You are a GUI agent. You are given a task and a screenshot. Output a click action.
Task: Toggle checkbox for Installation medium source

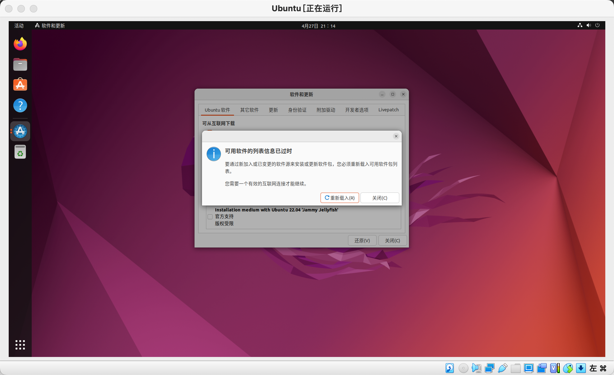(210, 217)
